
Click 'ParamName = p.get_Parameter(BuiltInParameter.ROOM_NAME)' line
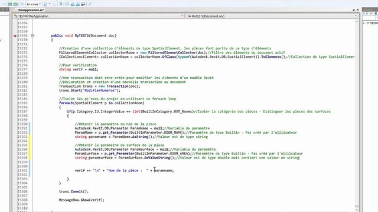click(x=185, y=132)
